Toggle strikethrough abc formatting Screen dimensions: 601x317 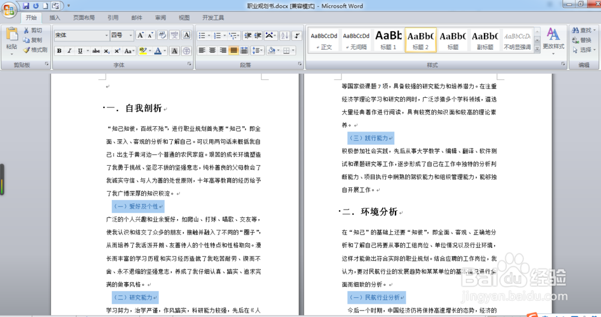(96, 51)
